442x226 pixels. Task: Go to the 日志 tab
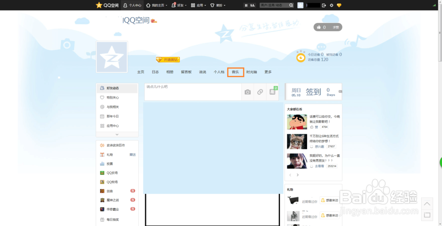coord(155,72)
